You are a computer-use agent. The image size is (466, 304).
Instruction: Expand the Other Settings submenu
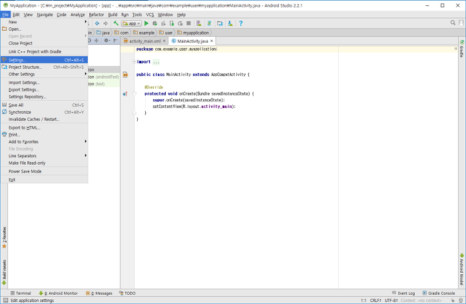pos(44,74)
